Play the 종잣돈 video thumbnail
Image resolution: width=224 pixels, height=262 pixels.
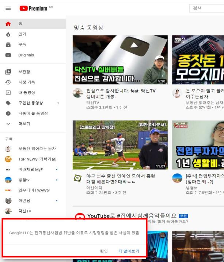pyautogui.click(x=198, y=60)
